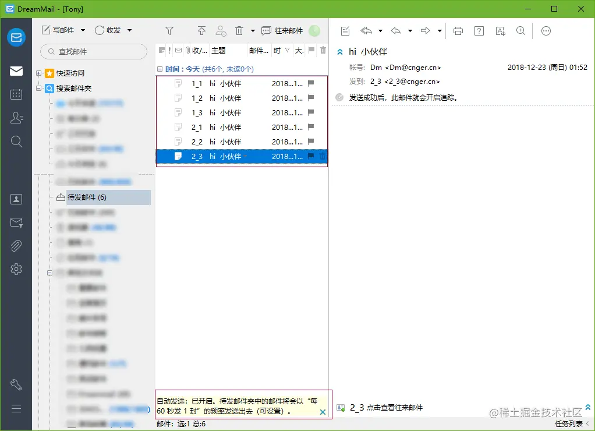Open the dropdown arrow beside 收发
The width and height of the screenshot is (595, 431).
coord(129,30)
